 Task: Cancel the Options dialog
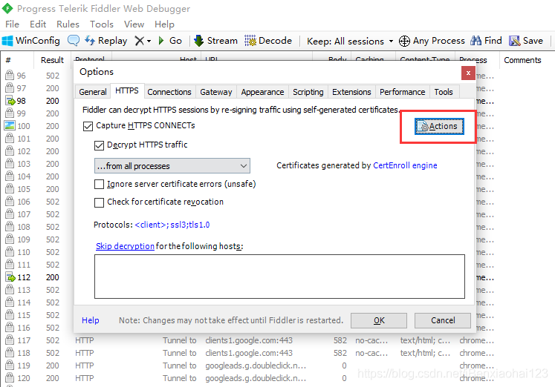[x=443, y=320]
